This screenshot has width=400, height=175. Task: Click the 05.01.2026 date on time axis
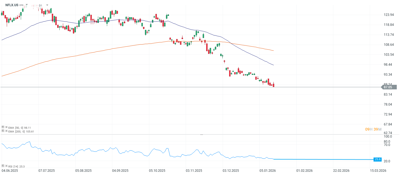[267, 171]
